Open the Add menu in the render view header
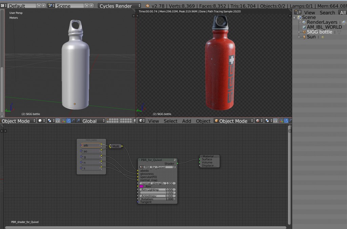This screenshot has width=347, height=229. click(187, 121)
